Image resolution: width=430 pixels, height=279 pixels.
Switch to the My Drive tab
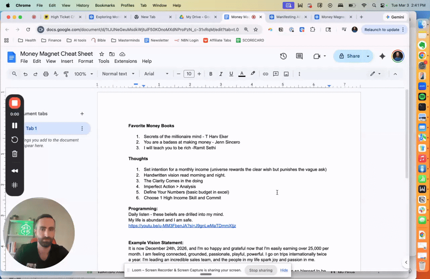198,17
